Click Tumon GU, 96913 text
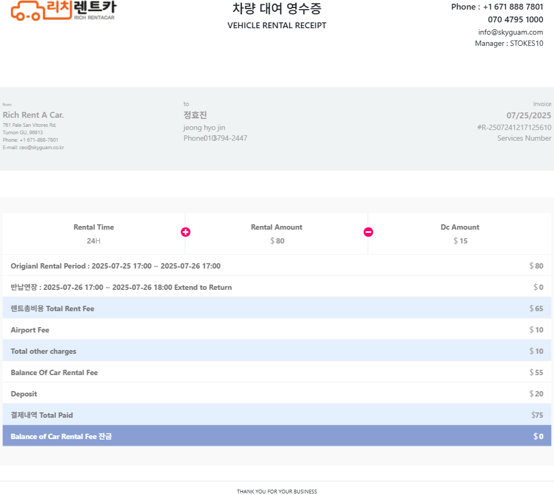 click(x=22, y=133)
